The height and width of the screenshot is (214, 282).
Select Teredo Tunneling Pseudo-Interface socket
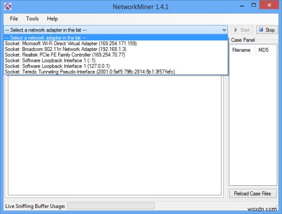click(116, 72)
